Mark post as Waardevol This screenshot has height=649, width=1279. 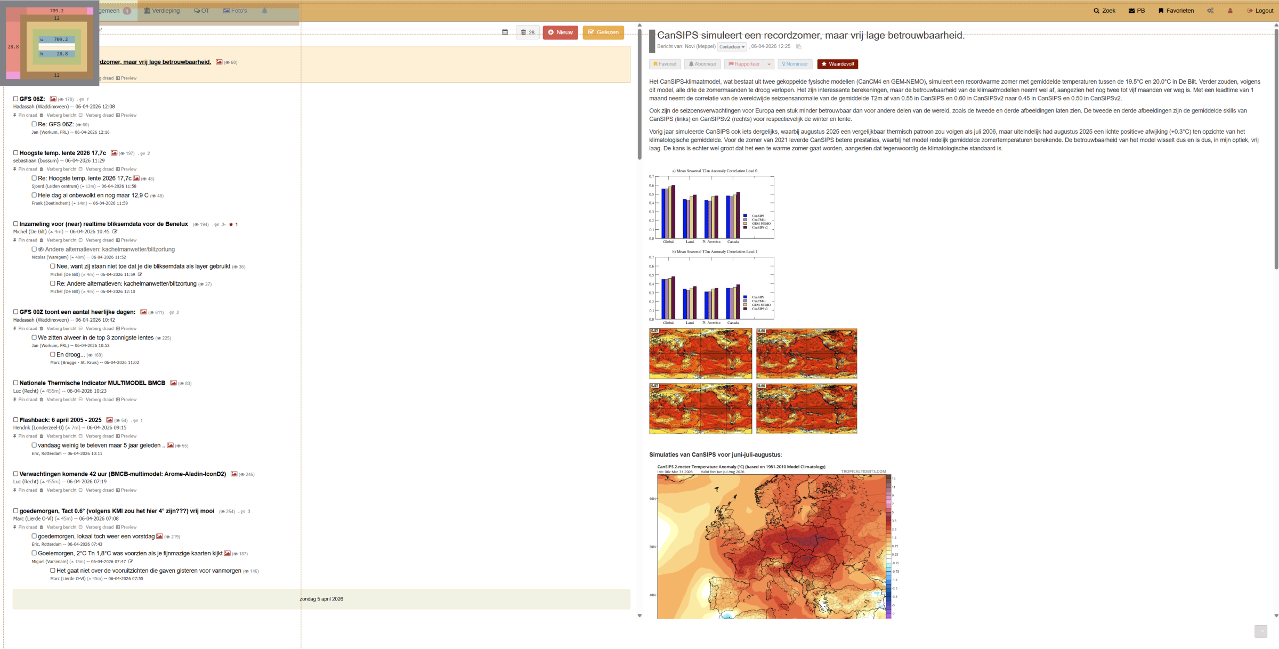837,64
